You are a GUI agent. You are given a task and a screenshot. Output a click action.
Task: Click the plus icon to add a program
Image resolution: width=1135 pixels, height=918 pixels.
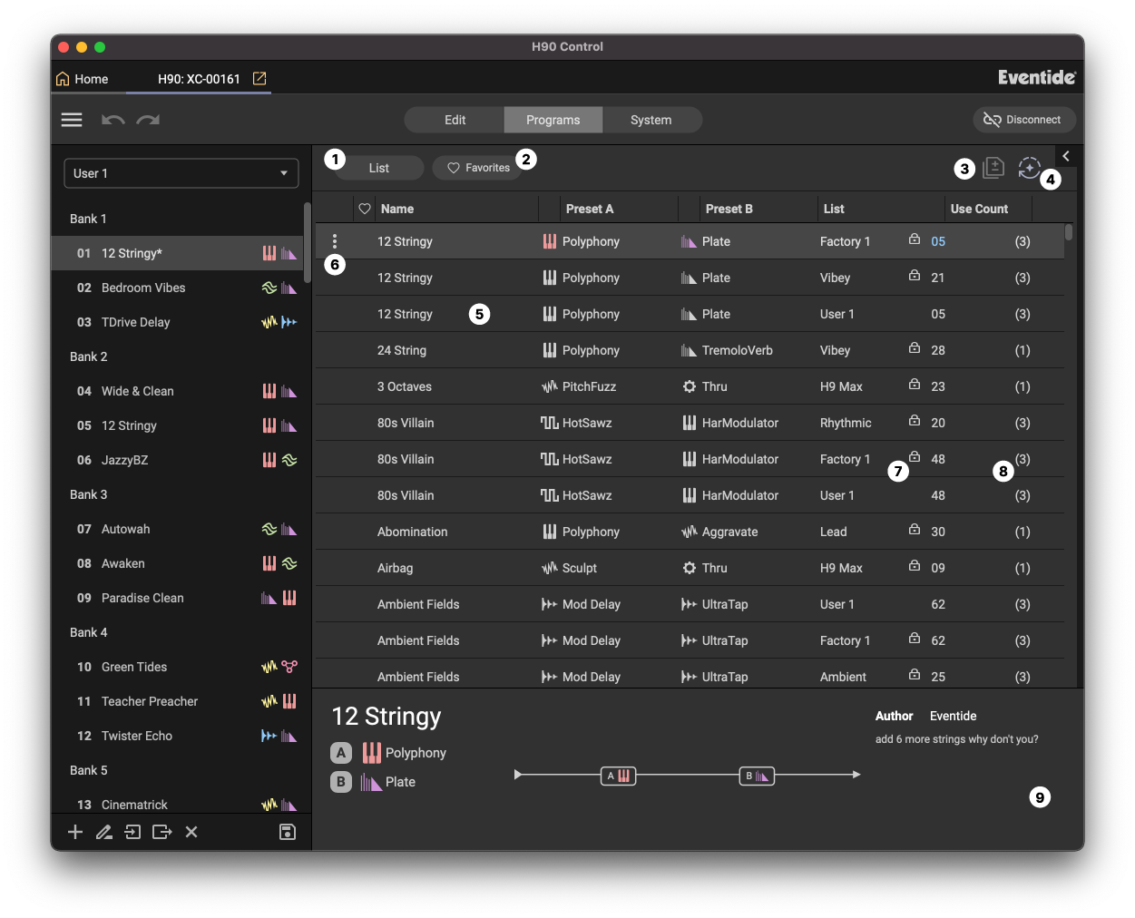75,832
